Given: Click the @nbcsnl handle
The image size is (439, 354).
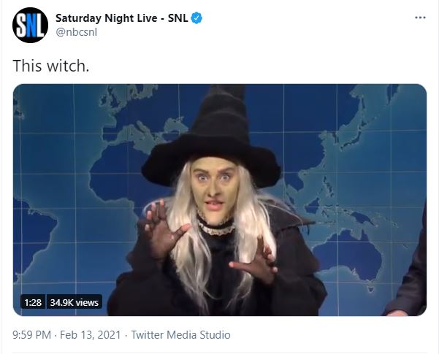Looking at the screenshot, I should 77,32.
